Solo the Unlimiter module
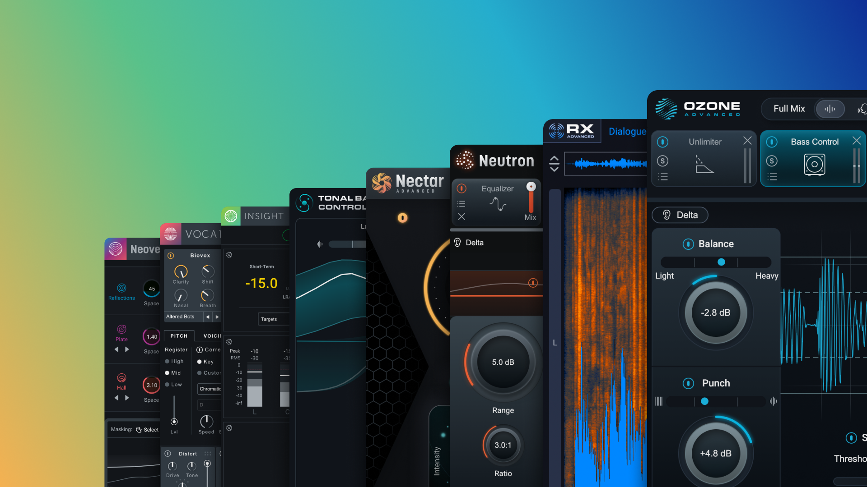Viewport: 867px width, 487px height. [662, 161]
